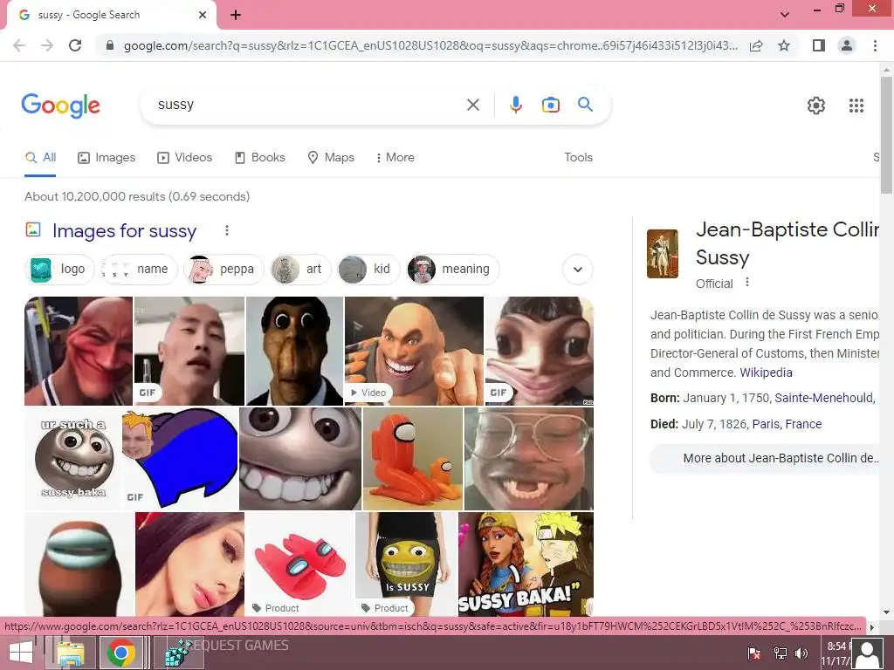Open ur such a sussy baka thumbnail
894x670 pixels.
(72, 459)
